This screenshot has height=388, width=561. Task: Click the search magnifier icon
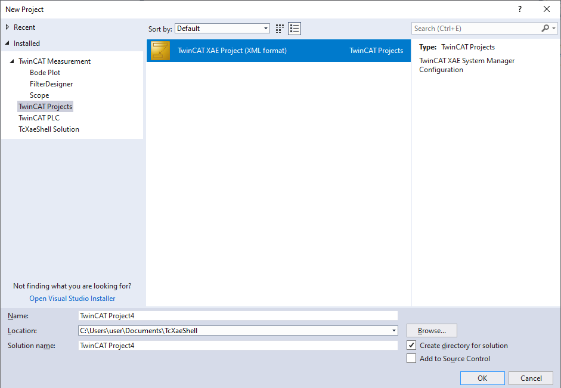coord(545,28)
